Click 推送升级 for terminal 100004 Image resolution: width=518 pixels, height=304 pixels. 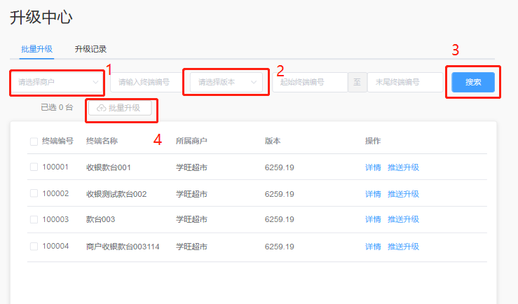click(x=403, y=246)
